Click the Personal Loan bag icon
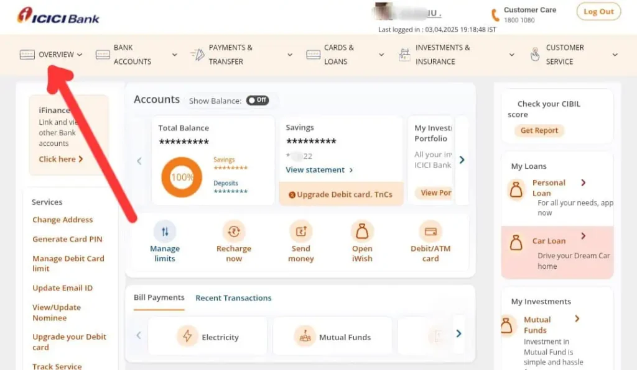The image size is (637, 370). pos(516,190)
